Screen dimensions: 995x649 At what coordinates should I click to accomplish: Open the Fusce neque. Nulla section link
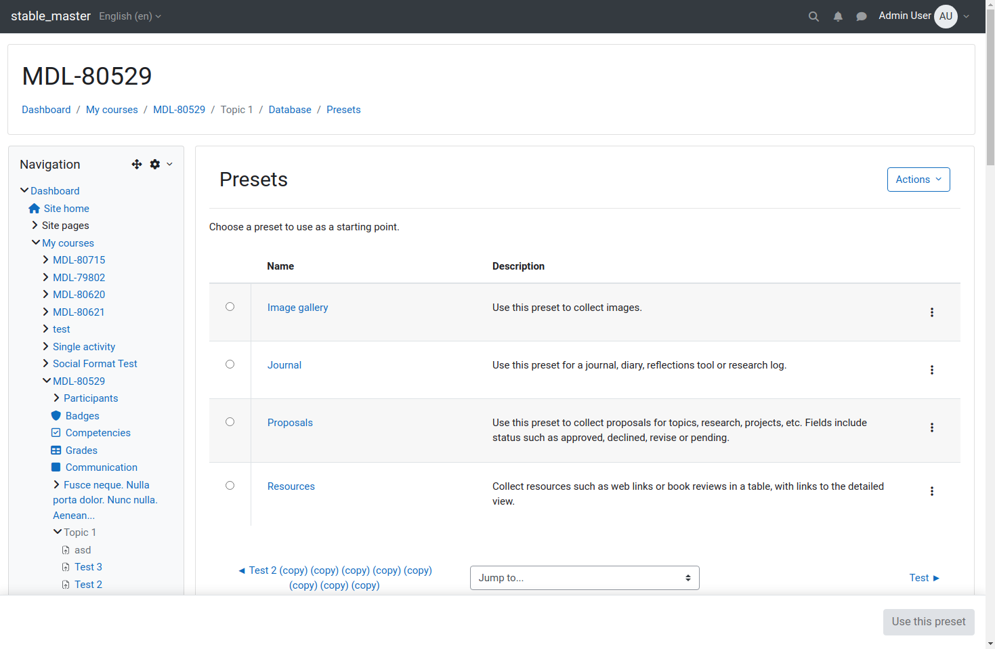click(105, 500)
